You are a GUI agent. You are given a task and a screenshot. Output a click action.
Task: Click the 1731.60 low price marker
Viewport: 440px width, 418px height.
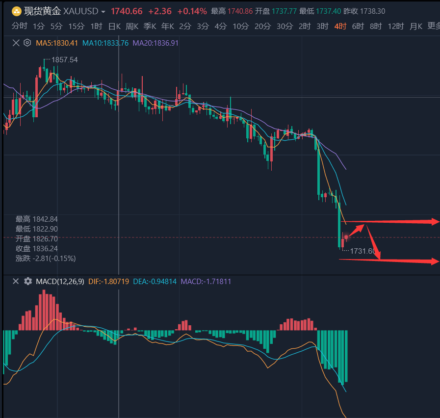[363, 251]
